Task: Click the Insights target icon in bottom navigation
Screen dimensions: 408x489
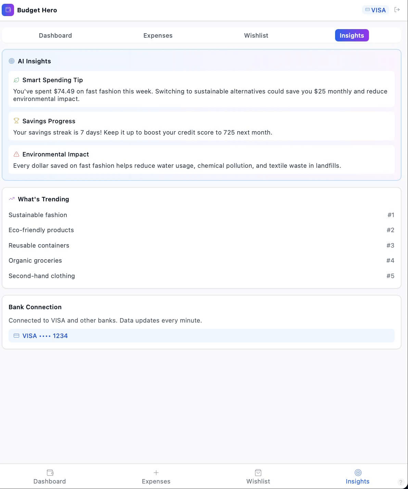Action: [358, 473]
